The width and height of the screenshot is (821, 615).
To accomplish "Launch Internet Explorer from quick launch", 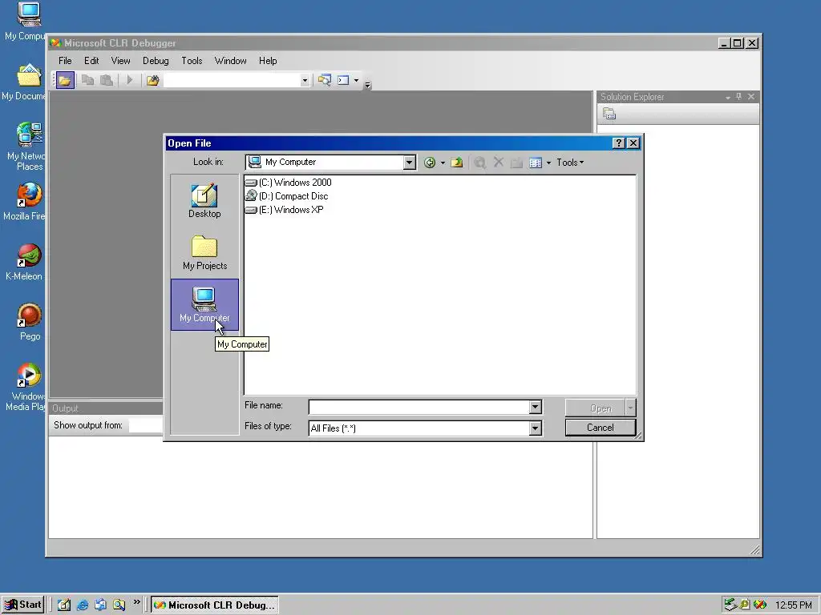I will click(83, 605).
